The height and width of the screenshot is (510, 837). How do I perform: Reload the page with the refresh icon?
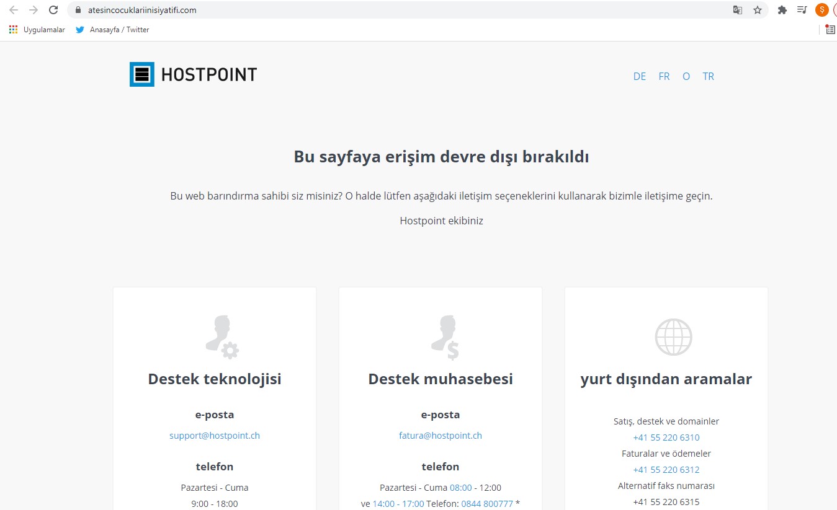coord(53,10)
